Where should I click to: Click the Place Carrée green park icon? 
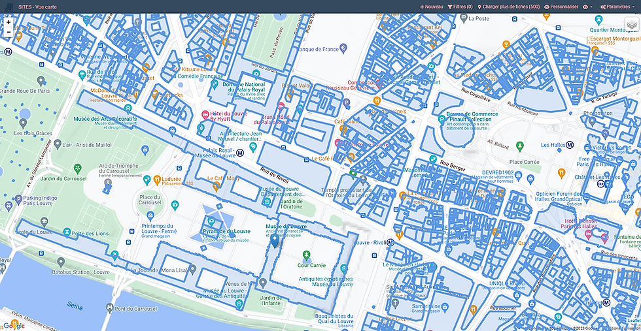click(519, 145)
